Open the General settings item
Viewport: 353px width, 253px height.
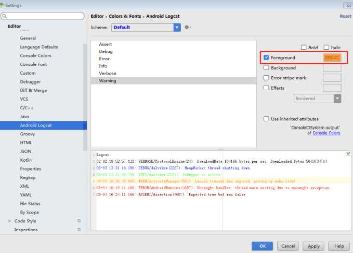(28, 38)
